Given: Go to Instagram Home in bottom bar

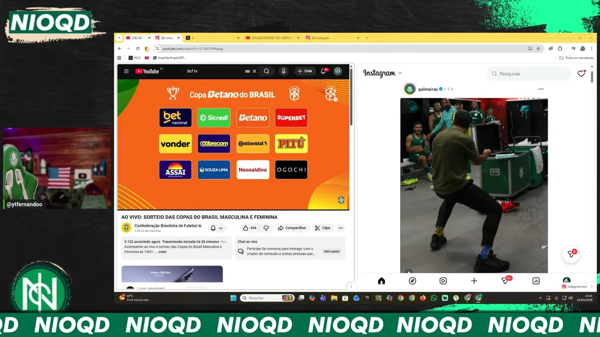Looking at the screenshot, I should (x=382, y=281).
